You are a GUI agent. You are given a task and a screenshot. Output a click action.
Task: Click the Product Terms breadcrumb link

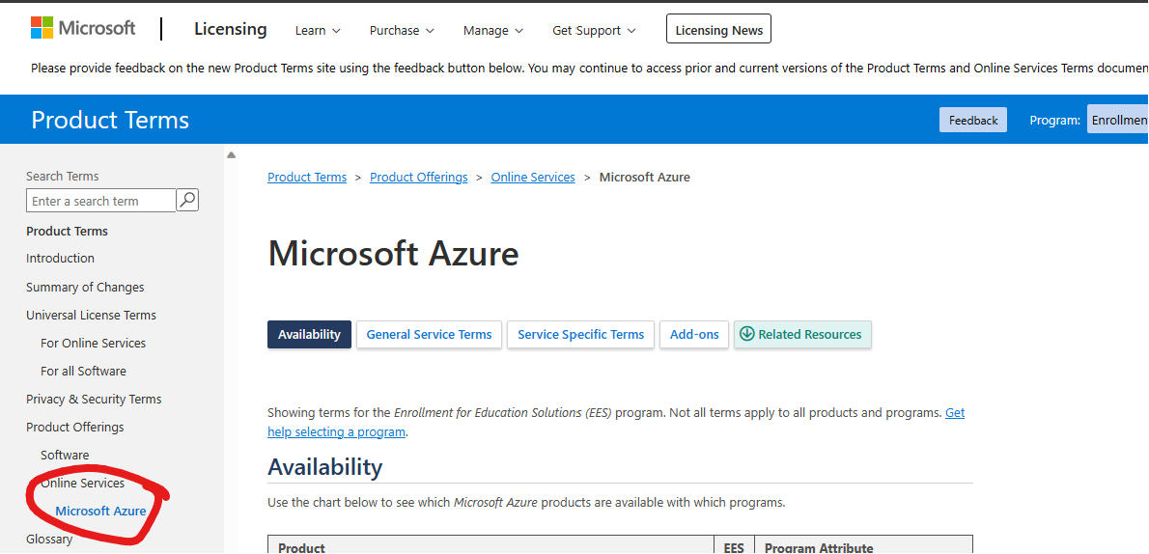[x=307, y=178]
